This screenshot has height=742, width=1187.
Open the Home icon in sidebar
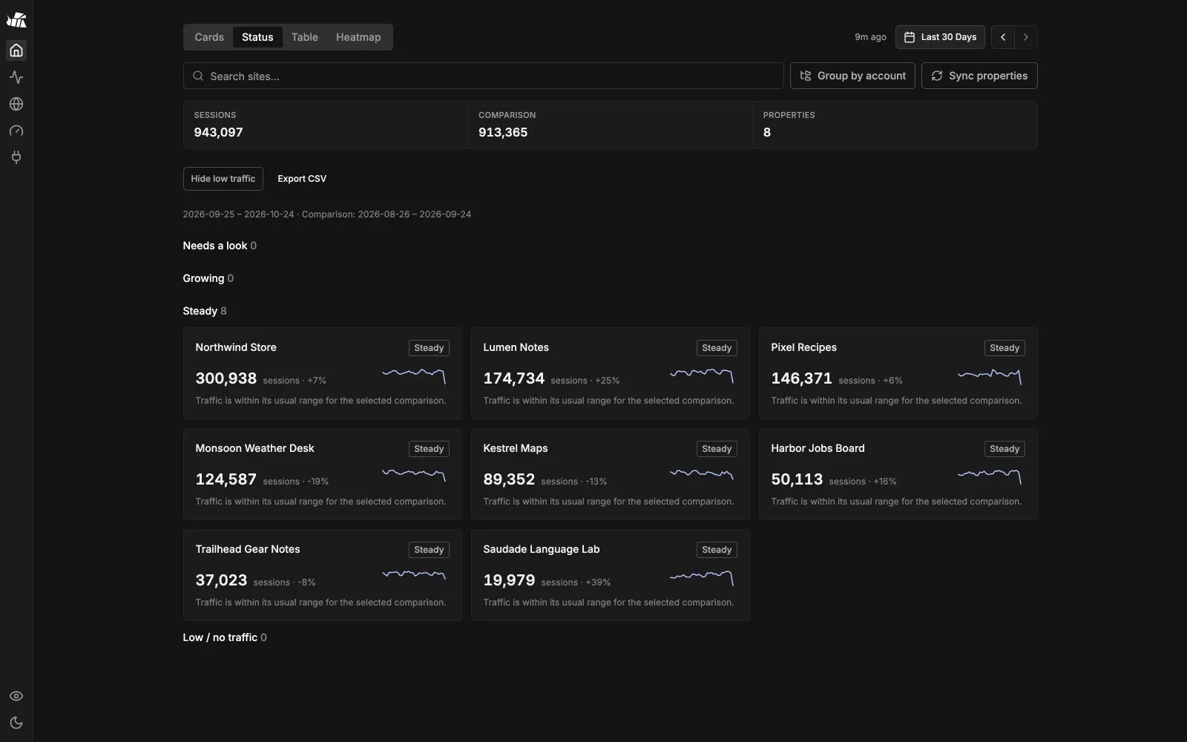click(16, 50)
